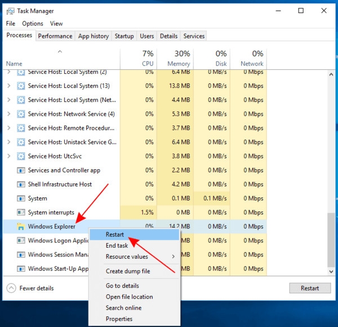Viewport: 338px width, 327px height.
Task: Click the gear icon for Service Host: Local System (Net...
Action: coord(21,100)
